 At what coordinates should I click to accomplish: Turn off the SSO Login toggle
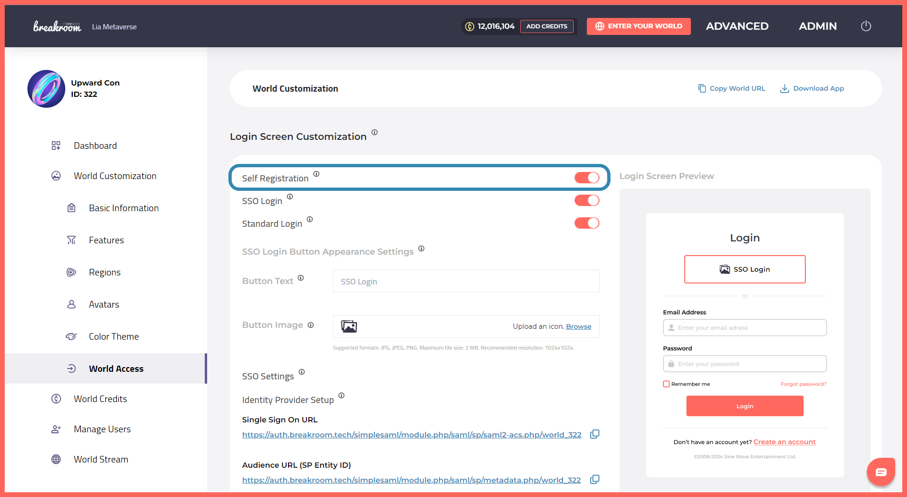tap(586, 200)
